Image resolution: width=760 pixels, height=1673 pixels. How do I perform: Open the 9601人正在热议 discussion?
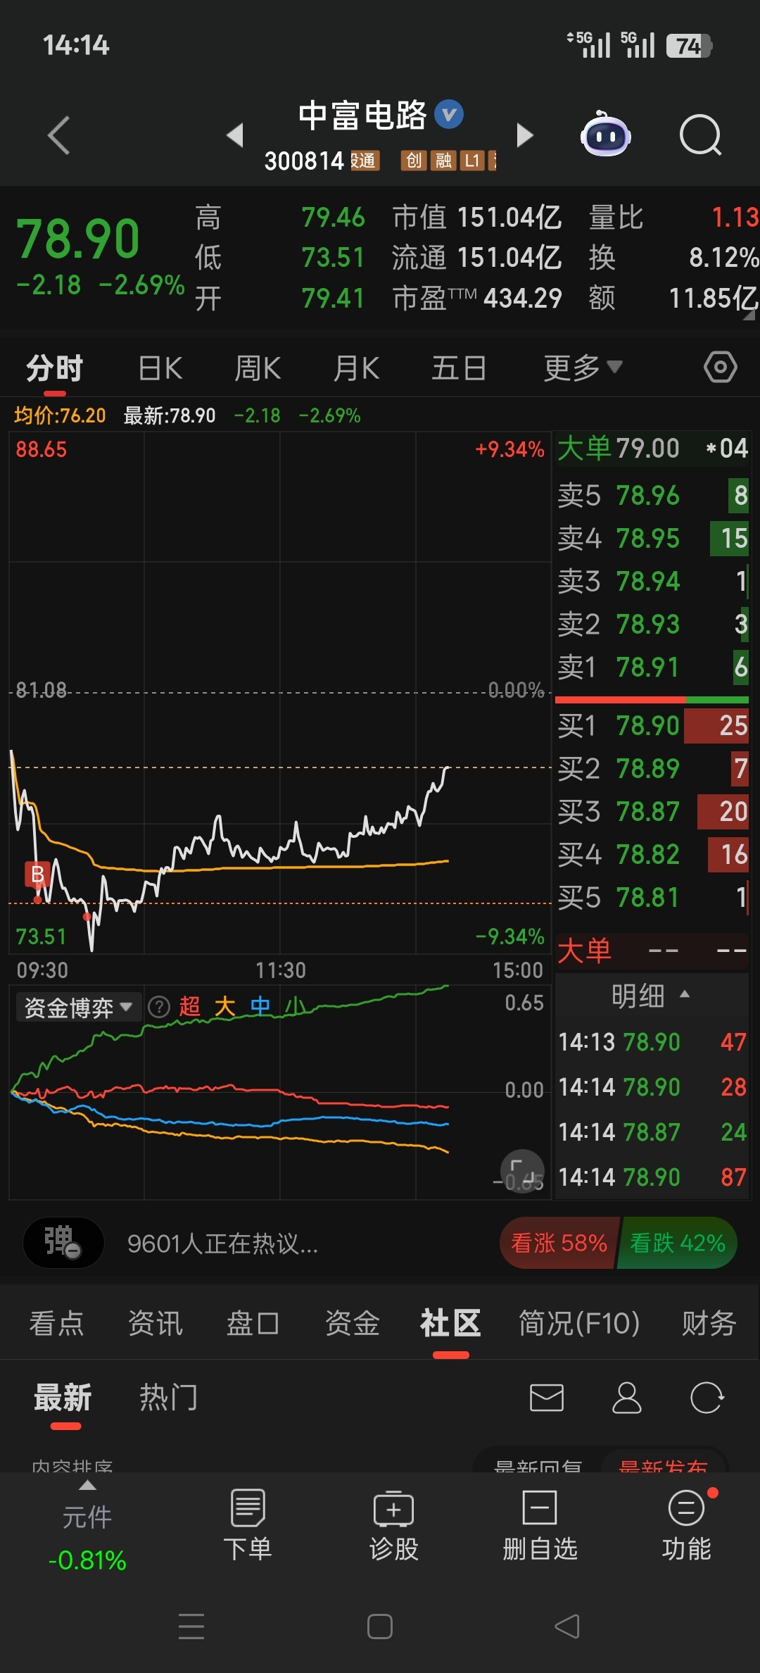point(222,1243)
